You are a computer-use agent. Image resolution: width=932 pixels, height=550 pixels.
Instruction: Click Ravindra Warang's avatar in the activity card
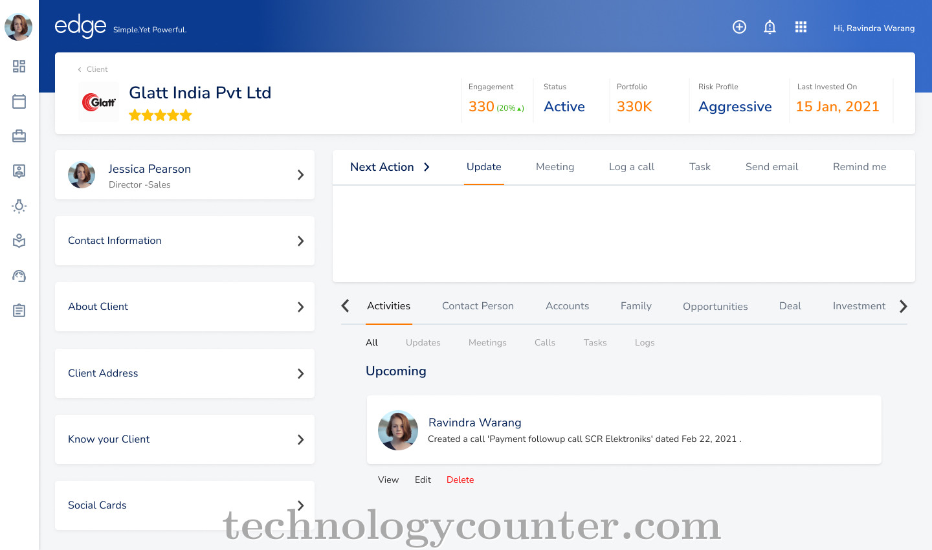(398, 430)
